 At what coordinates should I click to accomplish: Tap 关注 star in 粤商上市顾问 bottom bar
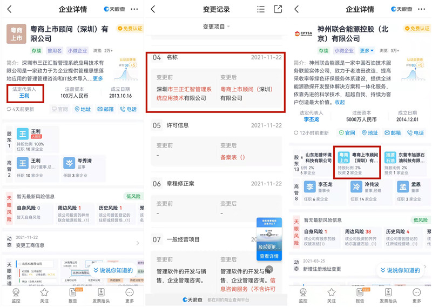pos(44,296)
